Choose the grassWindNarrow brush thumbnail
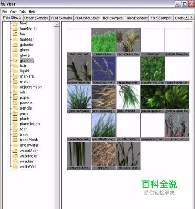Image resolution: width=195 pixels, height=209 pixels. tap(104, 125)
